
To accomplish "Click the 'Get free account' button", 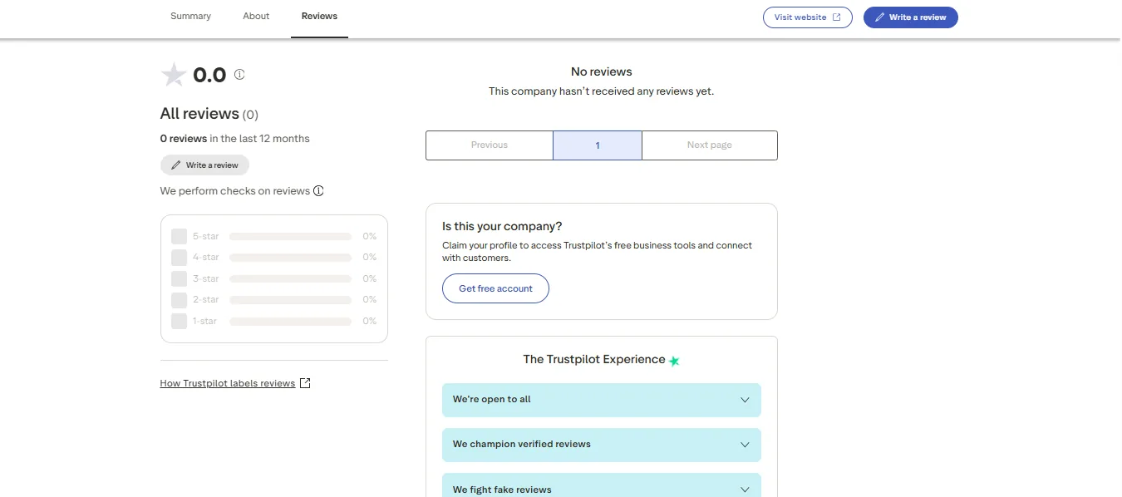I will click(x=495, y=288).
